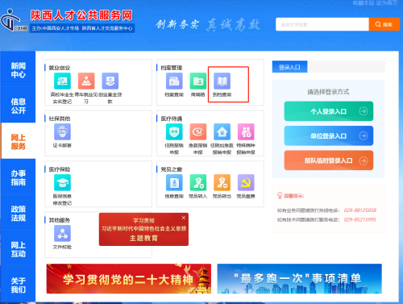Click the CXHR site logo
Viewport: 403px width, 304px height.
pos(15,20)
